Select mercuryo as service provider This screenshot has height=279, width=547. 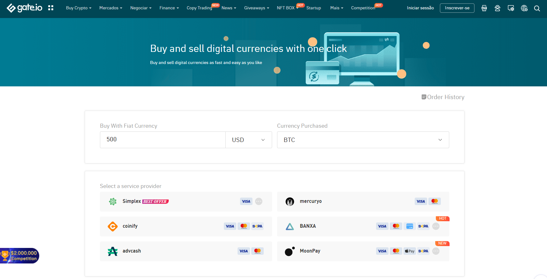(363, 202)
